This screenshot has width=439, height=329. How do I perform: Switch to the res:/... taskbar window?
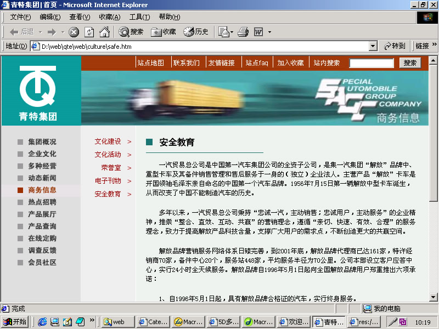coord(364,322)
